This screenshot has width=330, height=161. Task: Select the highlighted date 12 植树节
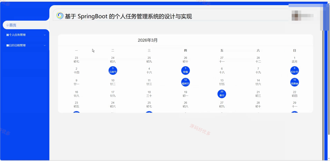coord(185,82)
